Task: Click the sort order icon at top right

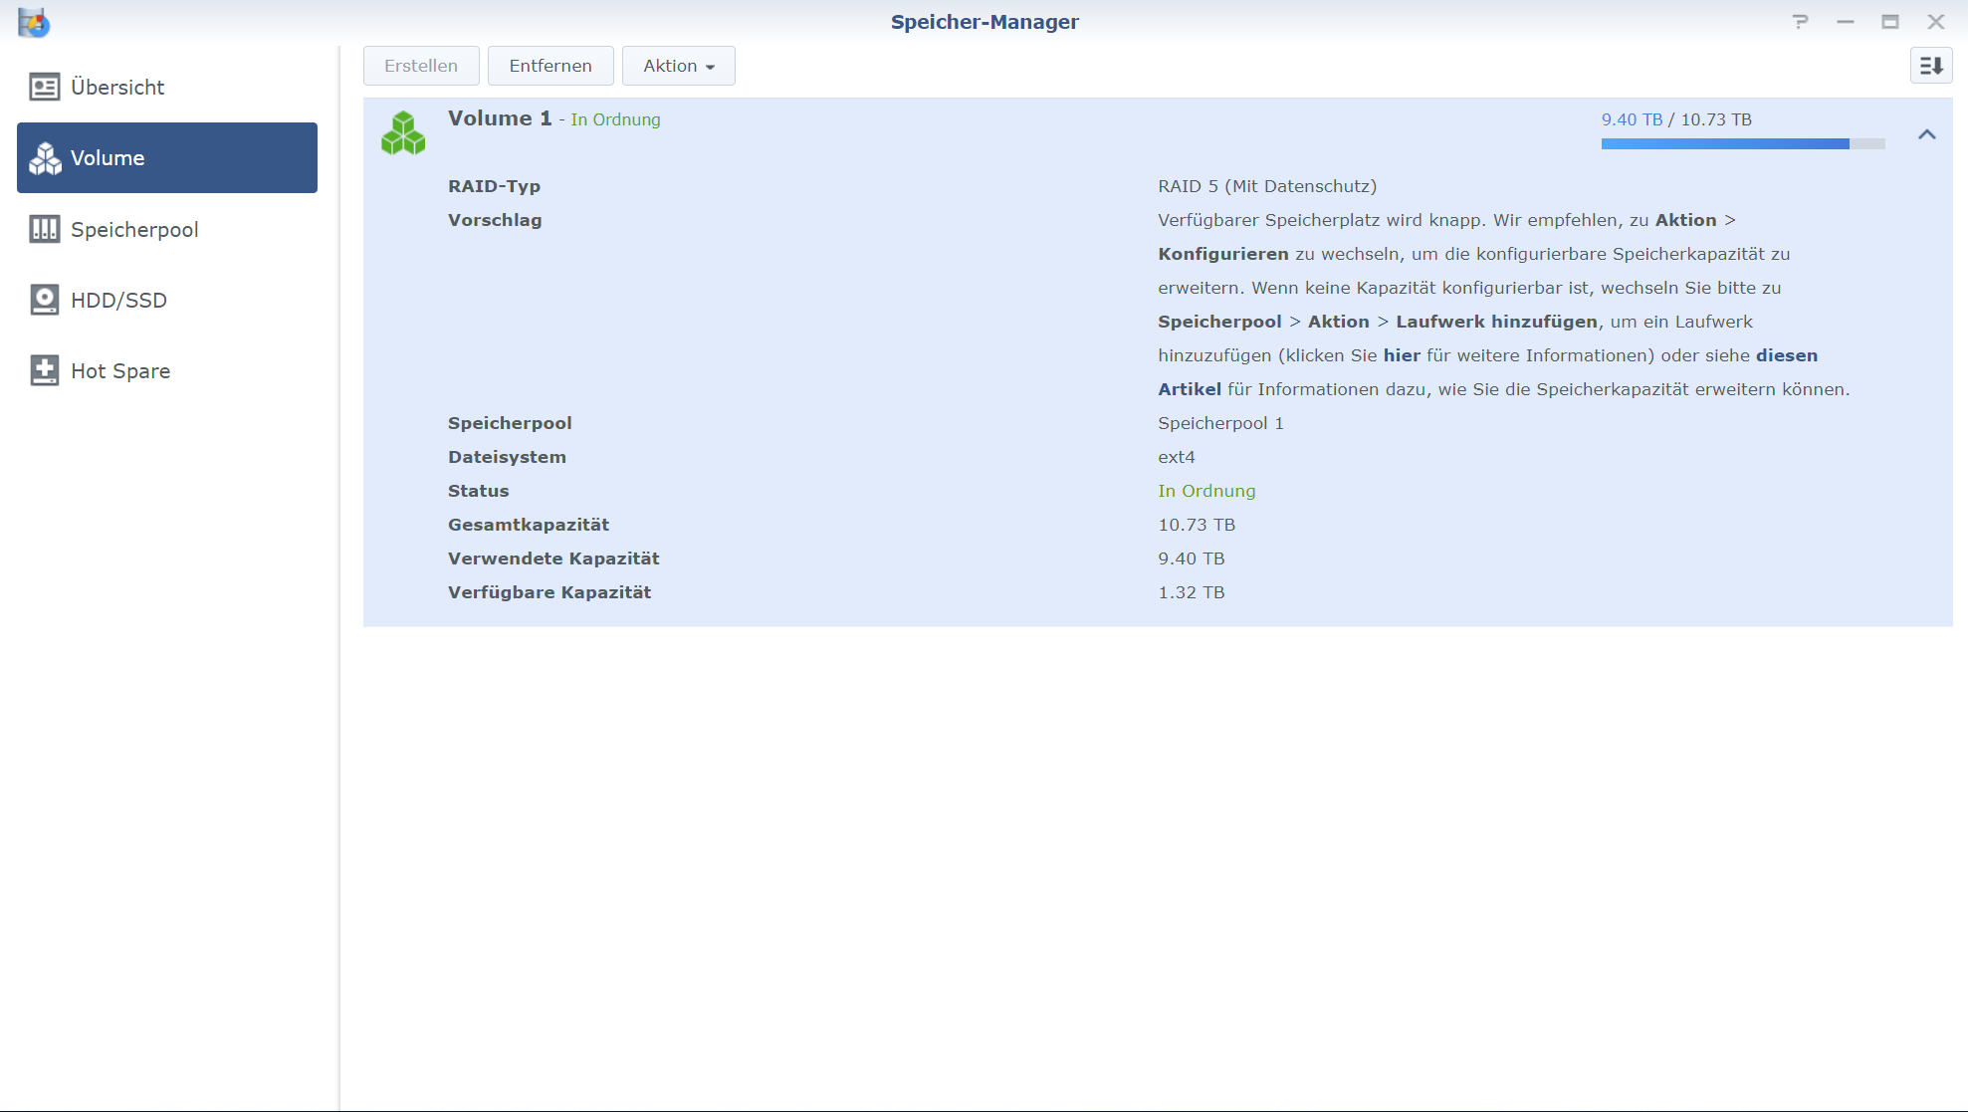Action: click(1930, 66)
